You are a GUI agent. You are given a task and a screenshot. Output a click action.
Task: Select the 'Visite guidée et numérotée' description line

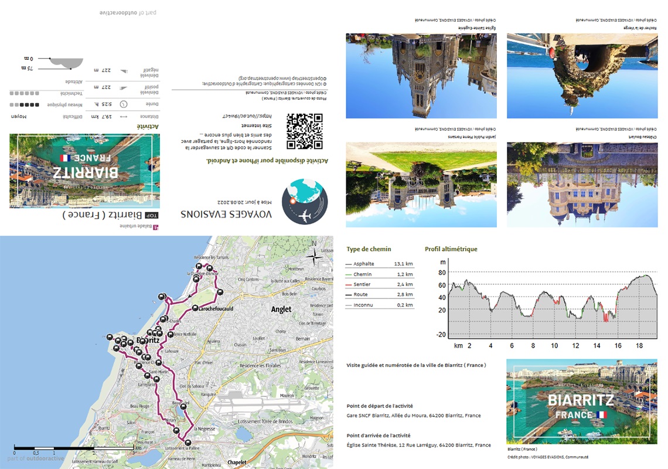[x=416, y=365]
